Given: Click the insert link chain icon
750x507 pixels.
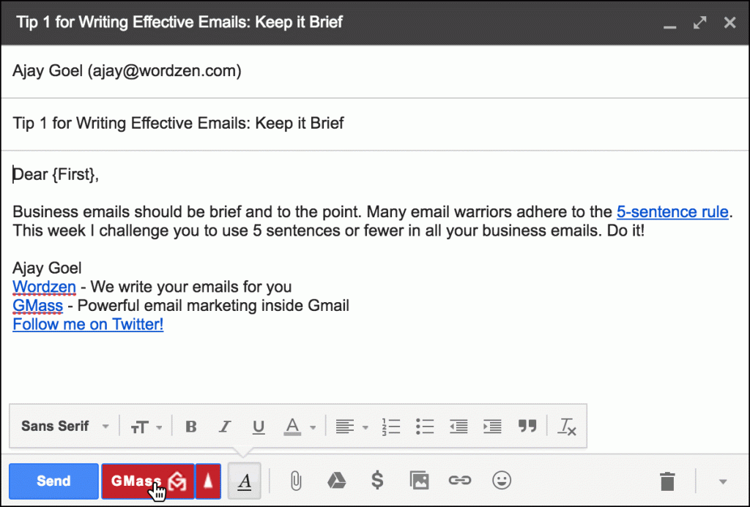Looking at the screenshot, I should 459,481.
